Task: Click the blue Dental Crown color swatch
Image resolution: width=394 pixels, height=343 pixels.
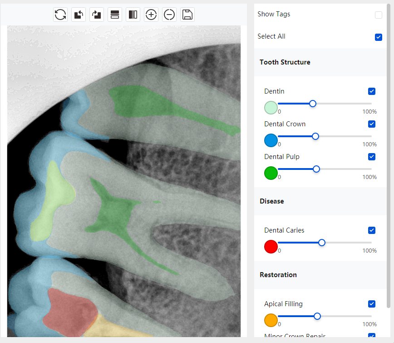Action: (x=271, y=140)
